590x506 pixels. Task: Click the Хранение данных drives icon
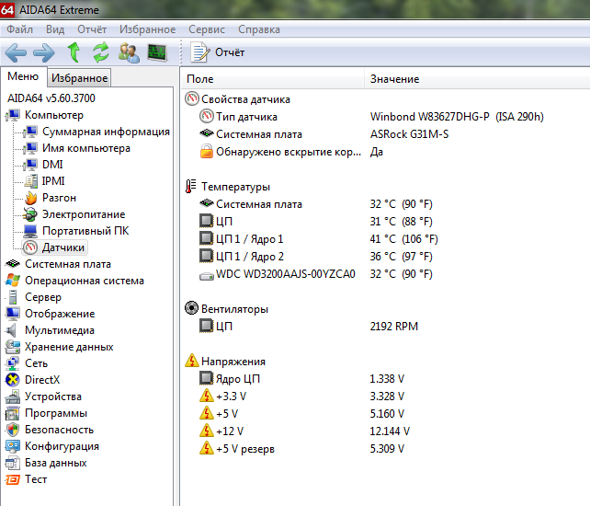pos(13,347)
